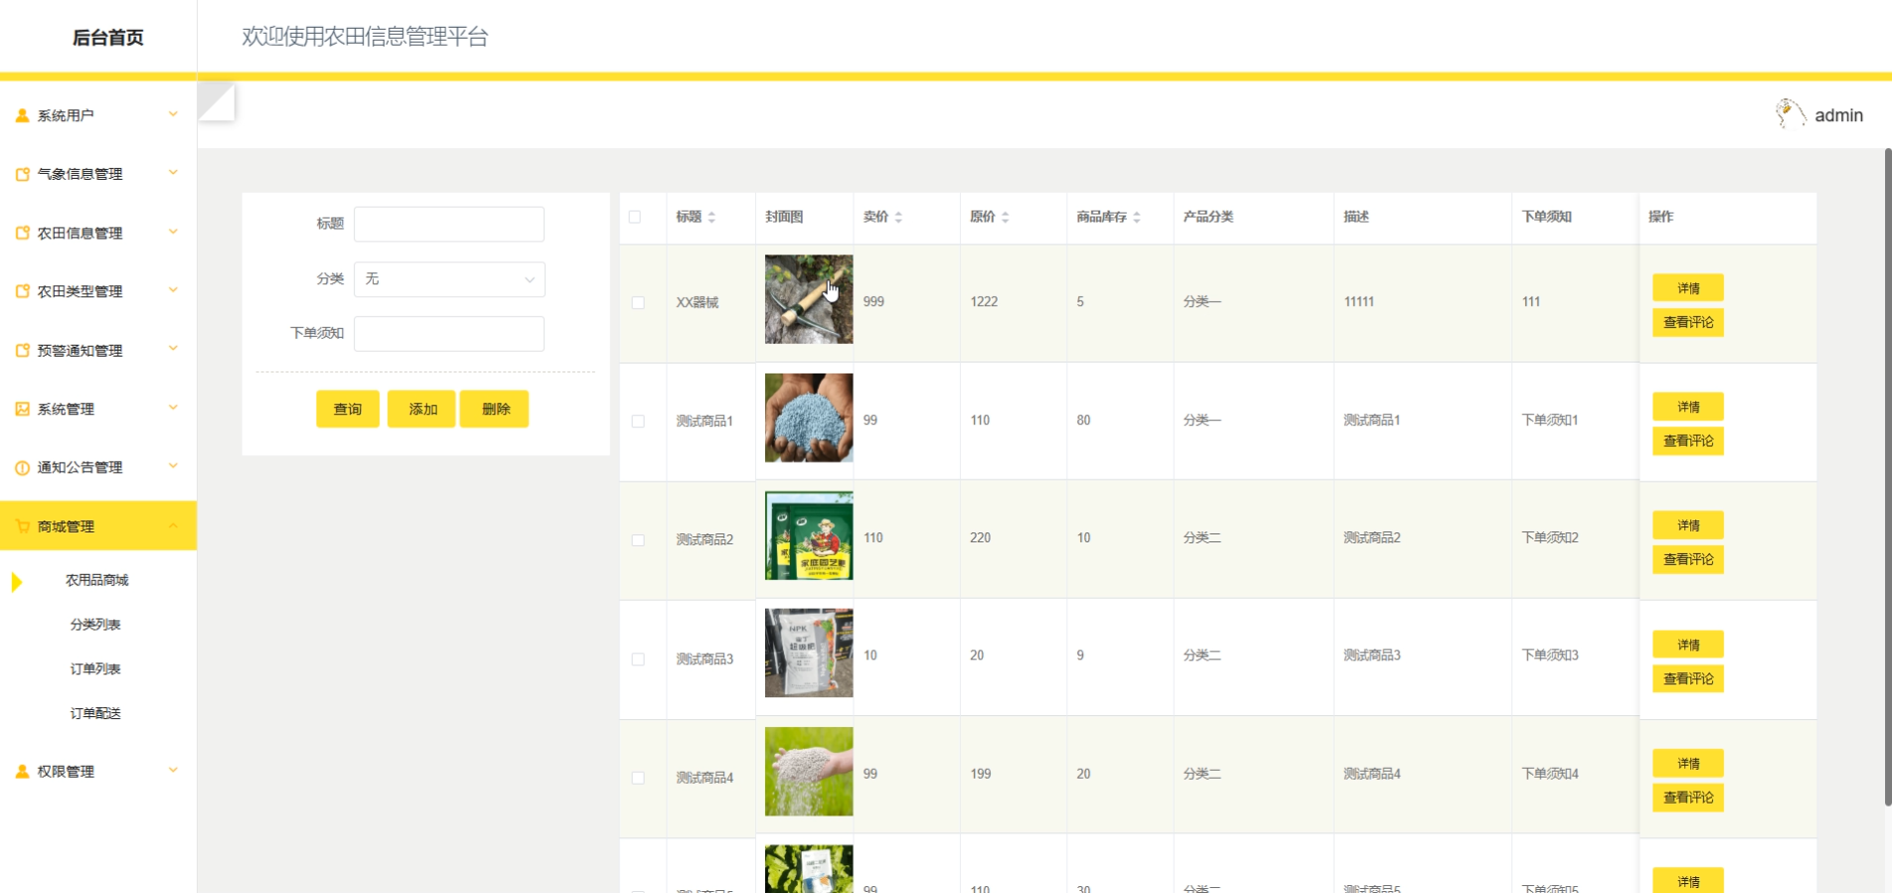This screenshot has width=1892, height=893.
Task: Open 农用品商城 submenu item
Action: pos(97,580)
